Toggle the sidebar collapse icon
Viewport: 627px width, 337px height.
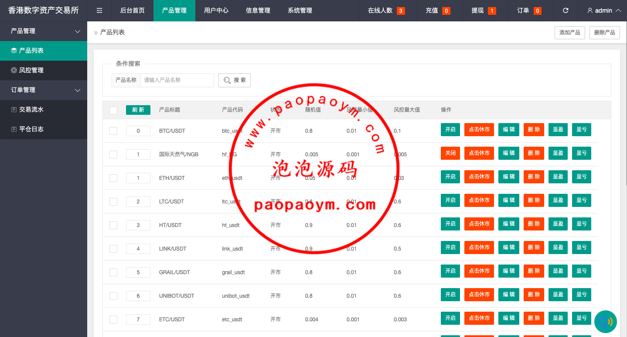tap(99, 10)
